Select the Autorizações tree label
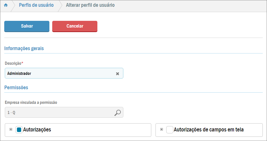The height and width of the screenshot is (141, 267). click(37, 130)
